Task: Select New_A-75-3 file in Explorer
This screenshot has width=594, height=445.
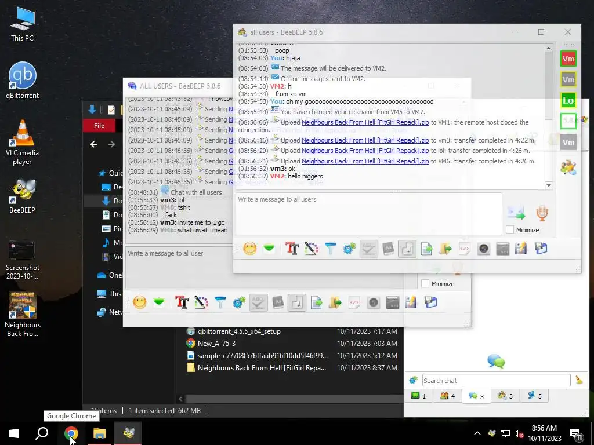Action: pyautogui.click(x=216, y=343)
